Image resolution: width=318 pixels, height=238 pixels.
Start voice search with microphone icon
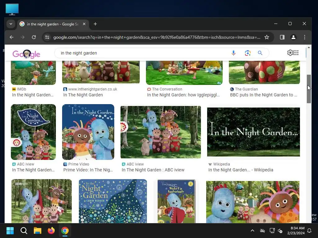click(234, 53)
